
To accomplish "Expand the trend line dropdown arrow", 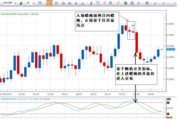I will point(168,3).
